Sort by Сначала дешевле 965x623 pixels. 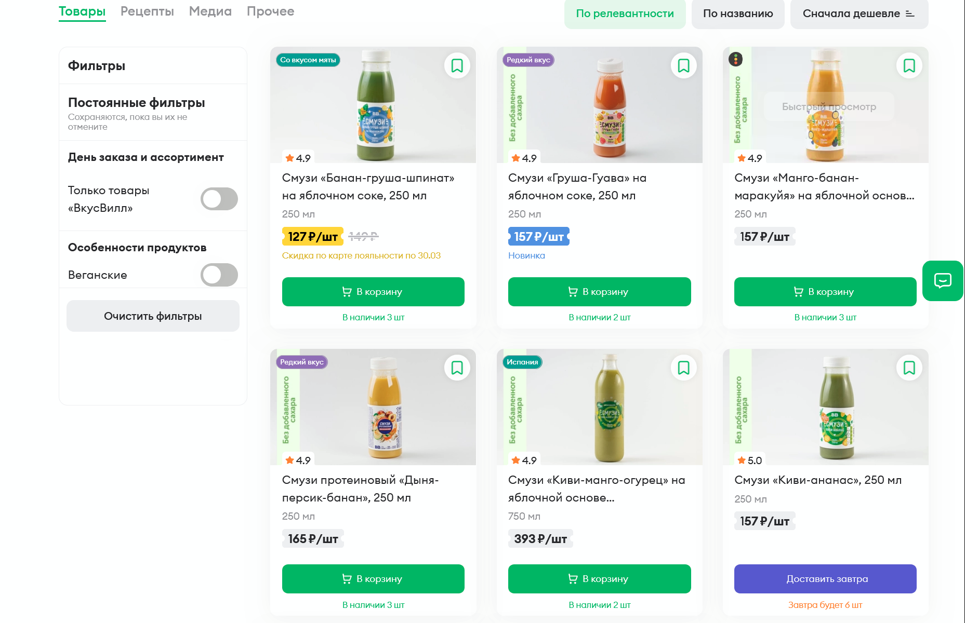(858, 14)
